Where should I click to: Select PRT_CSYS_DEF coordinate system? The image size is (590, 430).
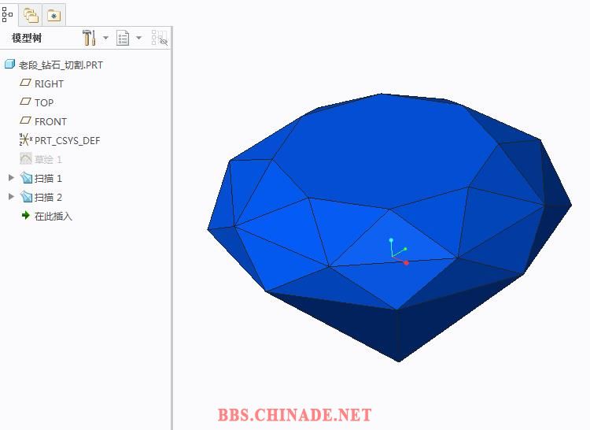pos(68,141)
